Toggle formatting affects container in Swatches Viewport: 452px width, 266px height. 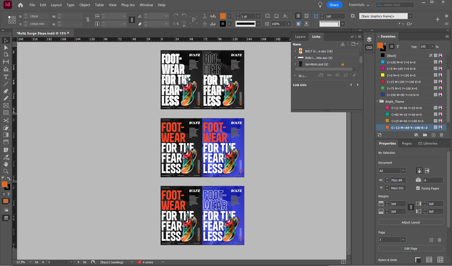pyautogui.click(x=391, y=46)
